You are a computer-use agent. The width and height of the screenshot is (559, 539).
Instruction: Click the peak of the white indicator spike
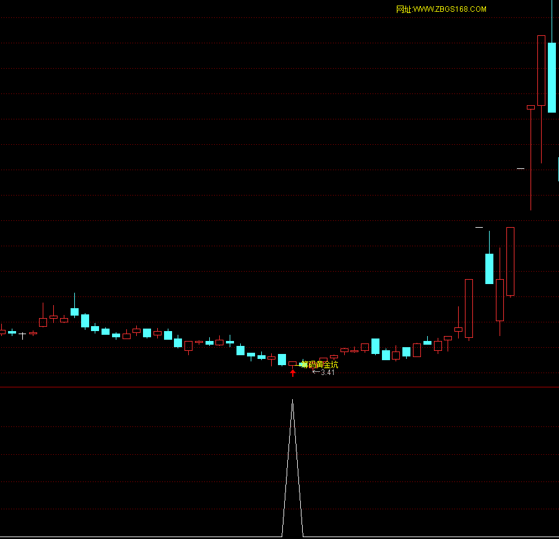(x=293, y=401)
